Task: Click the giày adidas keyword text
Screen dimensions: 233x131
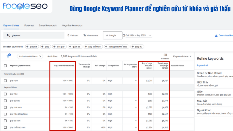Action: [x=15, y=101]
